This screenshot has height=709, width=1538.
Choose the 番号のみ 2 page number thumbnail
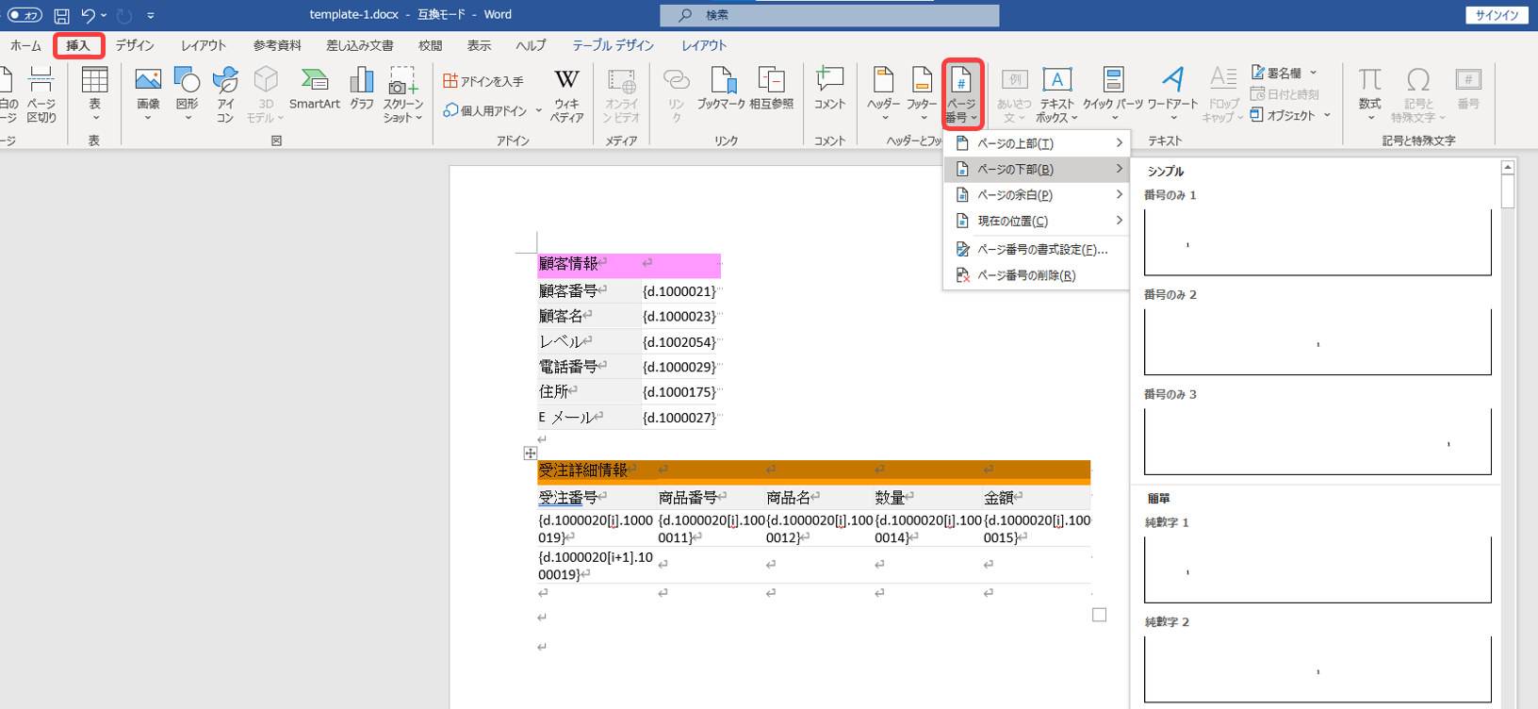click(x=1317, y=342)
